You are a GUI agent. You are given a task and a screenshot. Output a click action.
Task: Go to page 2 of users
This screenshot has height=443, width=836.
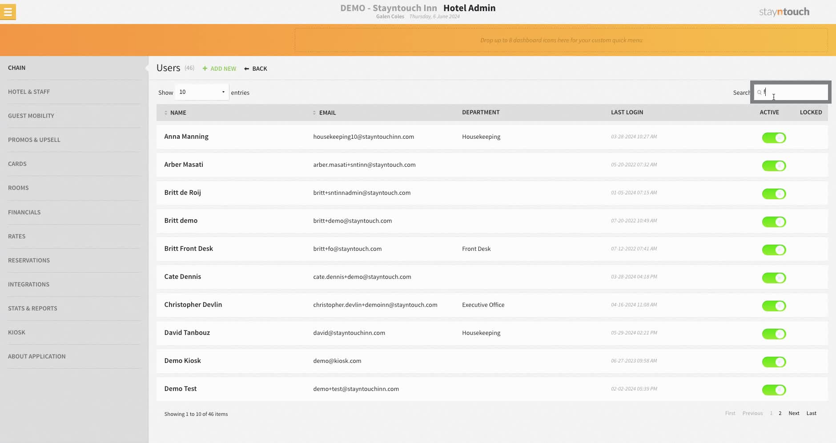[780, 413]
